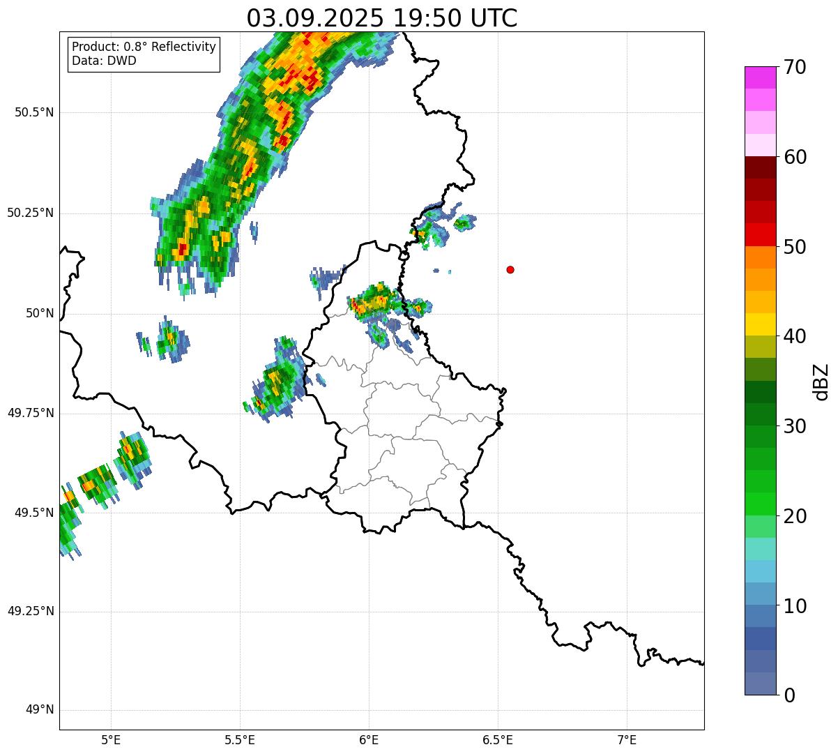
Task: Click the 50.25°N latitude label
Action: 31,213
